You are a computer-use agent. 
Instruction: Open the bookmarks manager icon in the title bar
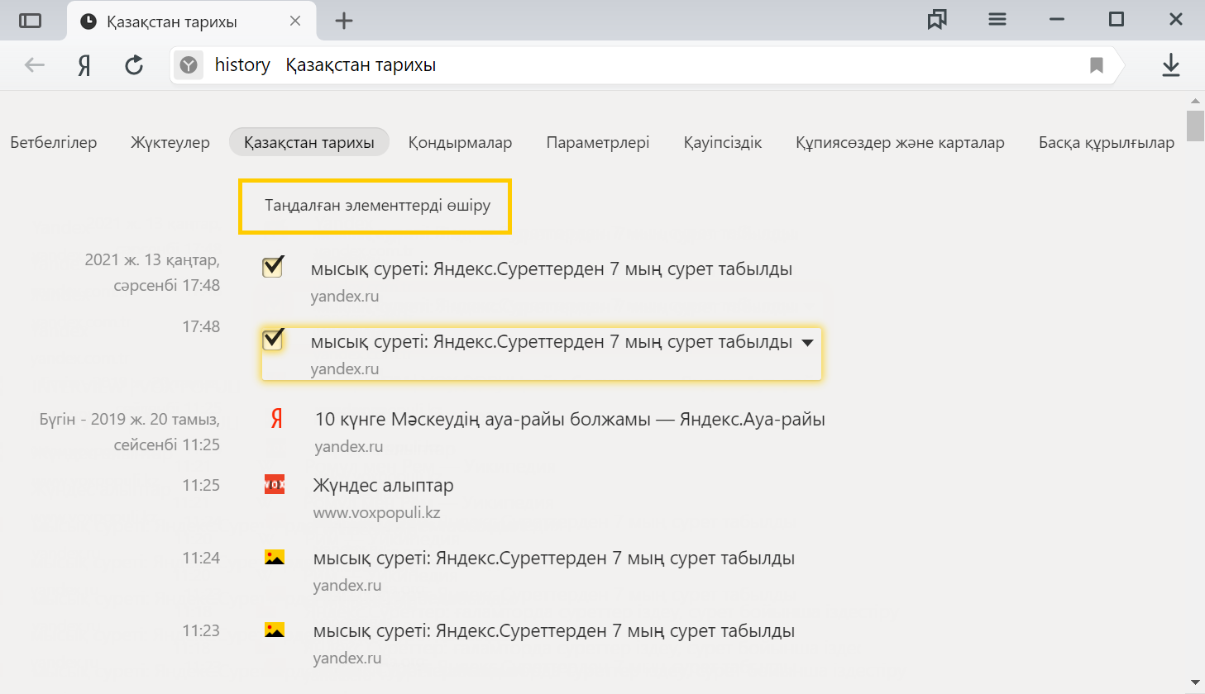tap(937, 20)
